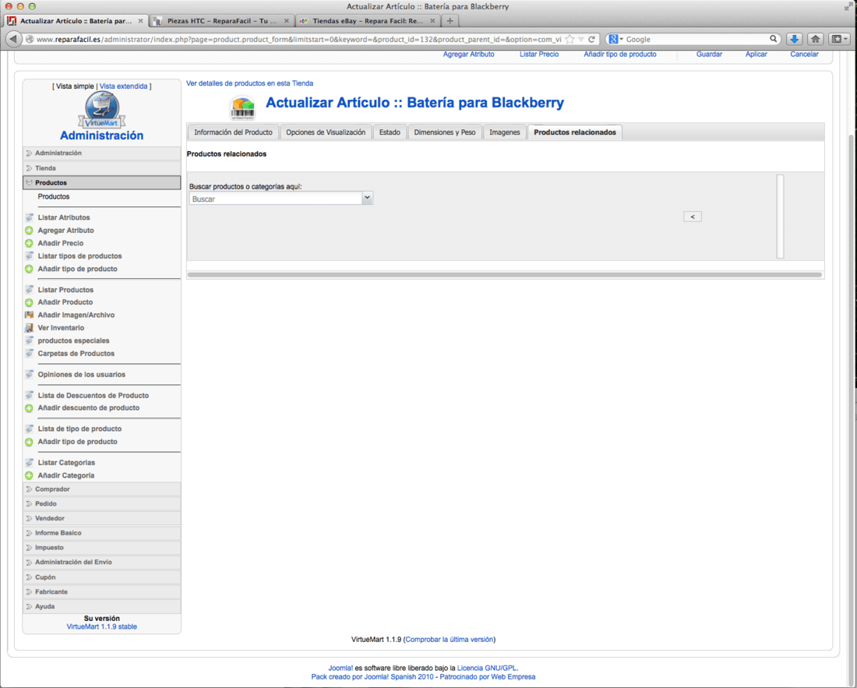Switch to Piezas HTC browser tab
Image resolution: width=857 pixels, height=688 pixels.
pyautogui.click(x=222, y=21)
